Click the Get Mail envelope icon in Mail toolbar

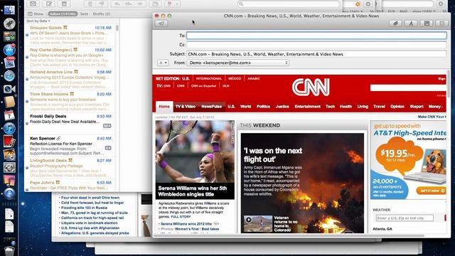(x=33, y=4)
